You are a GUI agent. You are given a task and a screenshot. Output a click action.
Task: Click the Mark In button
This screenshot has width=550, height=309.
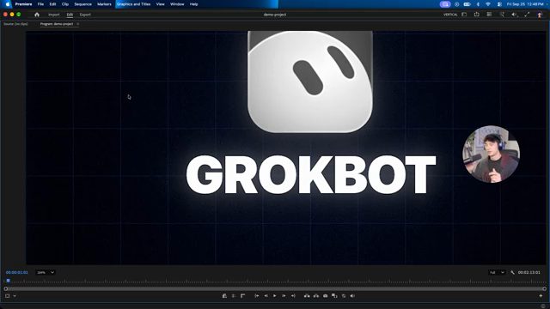pos(234,296)
